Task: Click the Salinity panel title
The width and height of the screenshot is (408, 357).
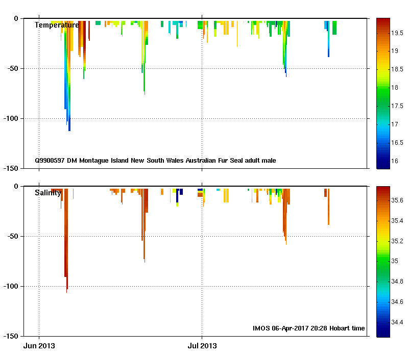Action: coord(48,193)
